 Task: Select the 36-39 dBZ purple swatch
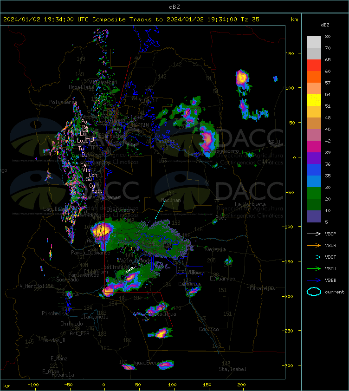(x=314, y=158)
